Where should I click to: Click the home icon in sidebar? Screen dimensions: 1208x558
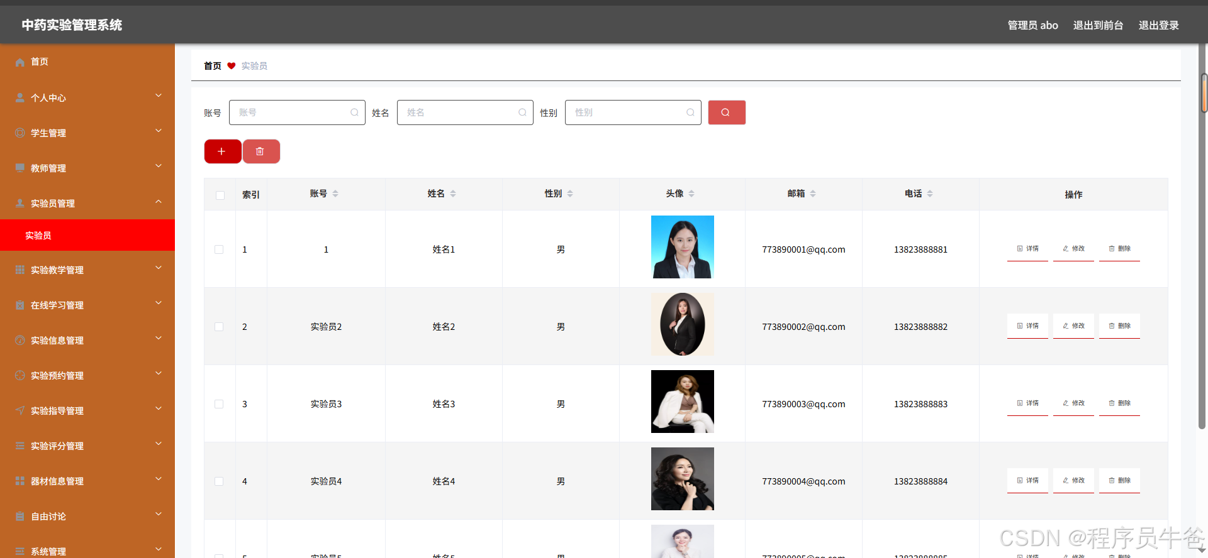coord(20,62)
